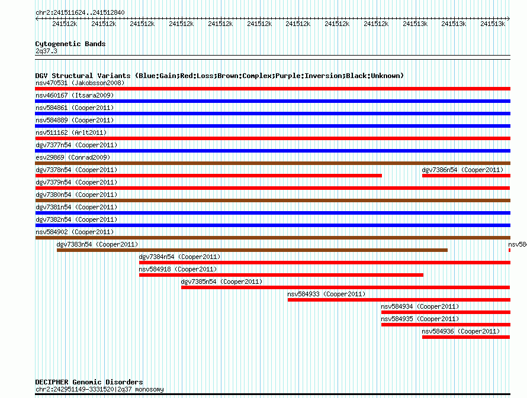Click the nsv584934 (Cooper2011) label
527x398 pixels.
(420, 306)
